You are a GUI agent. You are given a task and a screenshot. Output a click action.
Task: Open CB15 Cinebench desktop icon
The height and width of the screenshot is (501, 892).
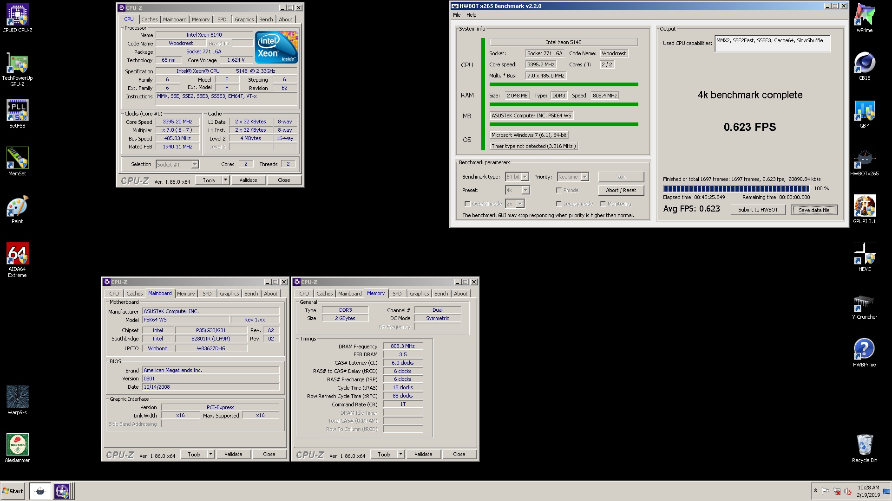[x=865, y=66]
